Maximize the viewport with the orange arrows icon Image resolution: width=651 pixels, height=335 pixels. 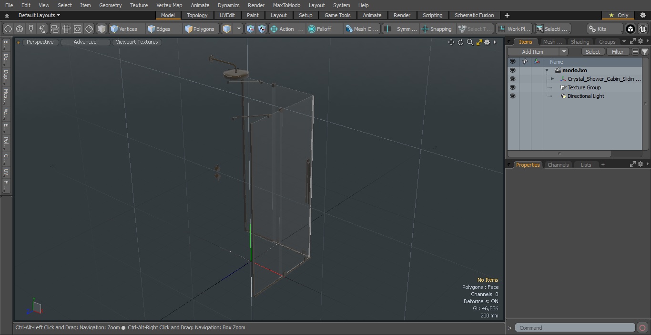coord(479,42)
